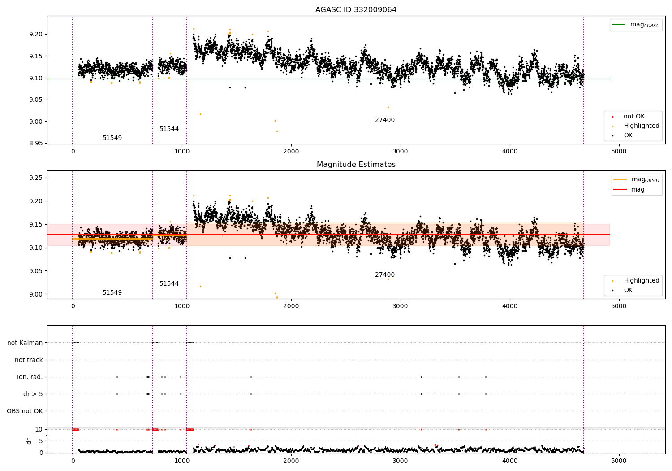Click obsid label 51549 in top plot
This screenshot has width=672, height=471.
[112, 138]
